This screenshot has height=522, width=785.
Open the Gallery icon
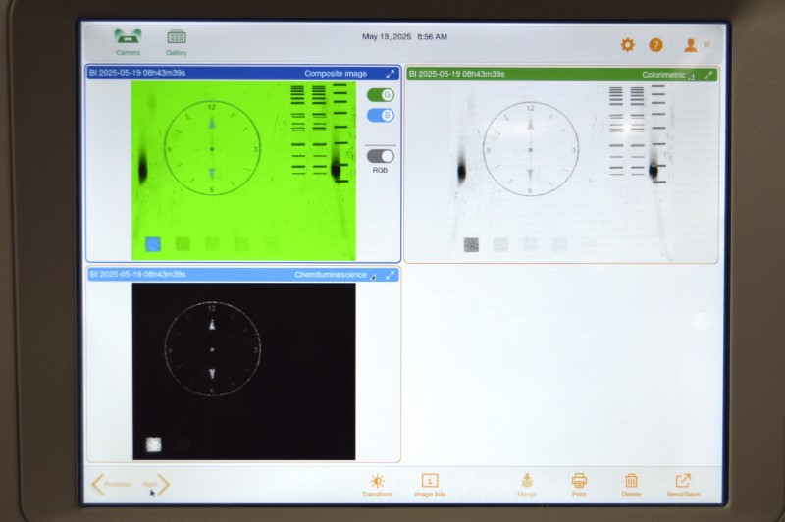177,42
